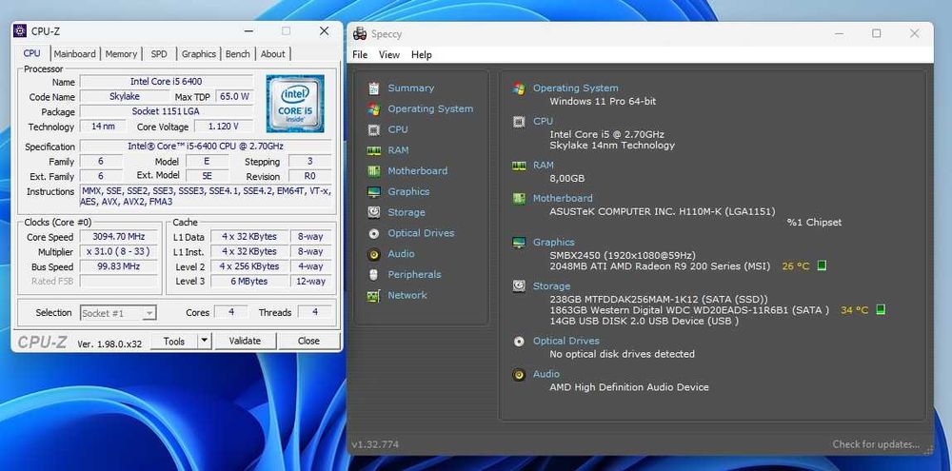Open the View menu in Speccy
The height and width of the screenshot is (471, 952).
point(389,54)
